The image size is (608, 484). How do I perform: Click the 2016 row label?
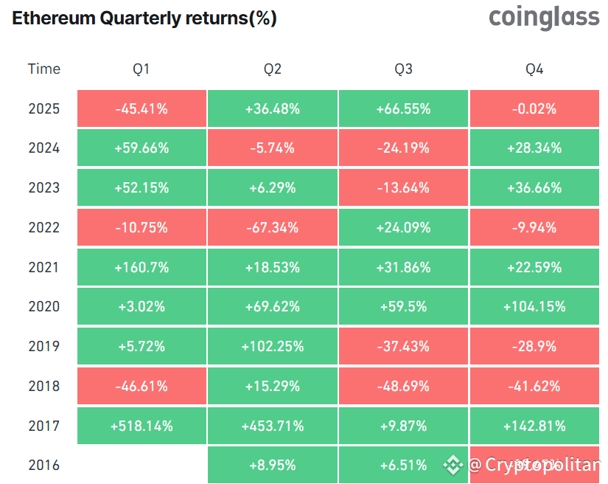tap(43, 465)
